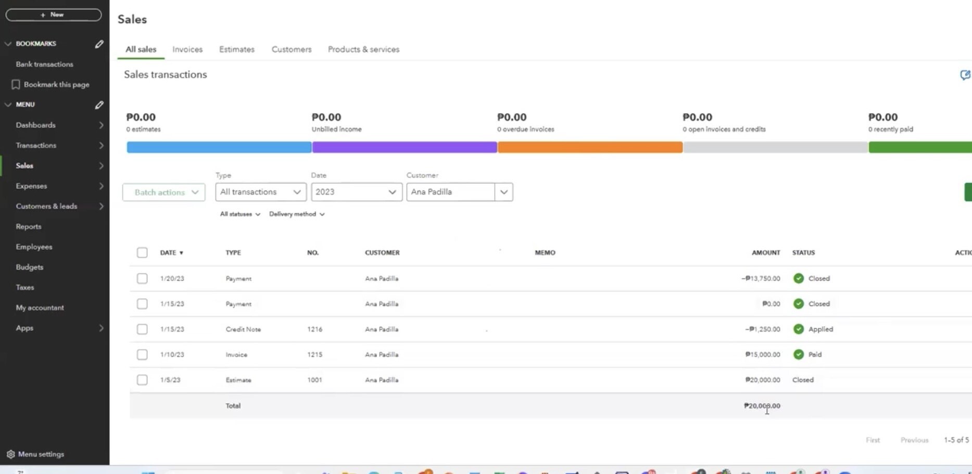Click the ₱15,000.00 amount on Invoice 1215
Screen dimensions: 972x474
[763, 355]
